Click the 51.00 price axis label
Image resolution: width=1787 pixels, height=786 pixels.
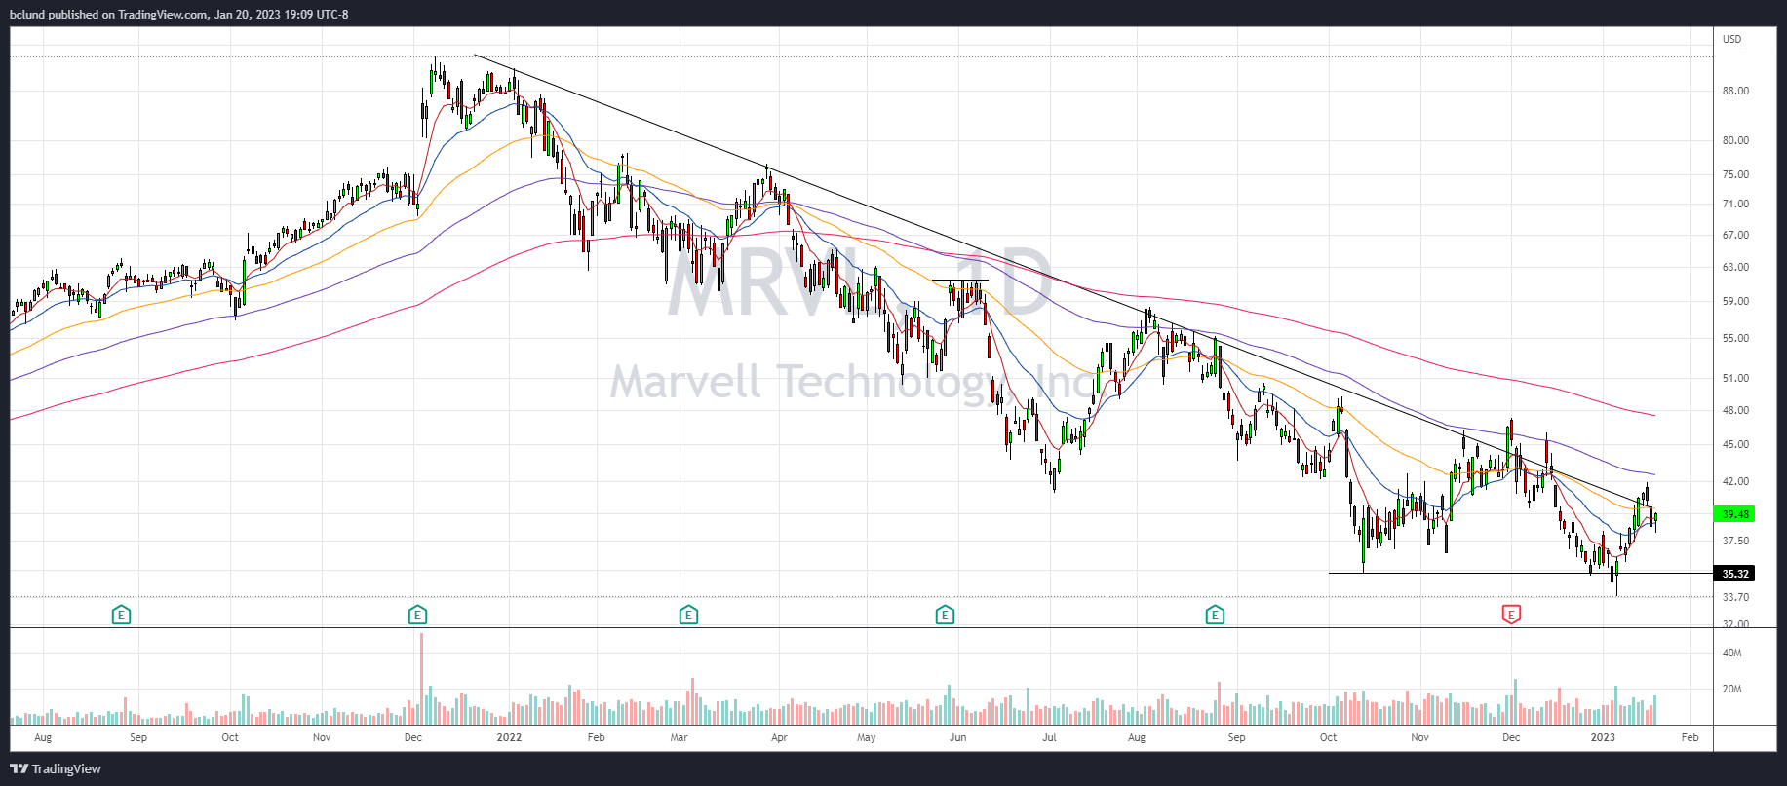point(1735,378)
